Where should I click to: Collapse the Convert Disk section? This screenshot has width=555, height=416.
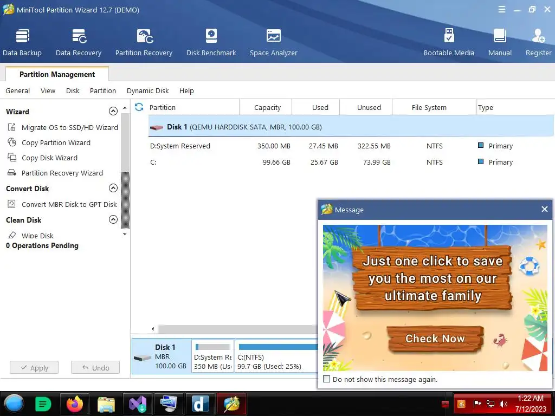(x=113, y=188)
